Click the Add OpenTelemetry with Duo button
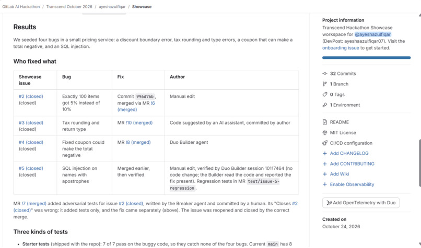 pyautogui.click(x=361, y=203)
